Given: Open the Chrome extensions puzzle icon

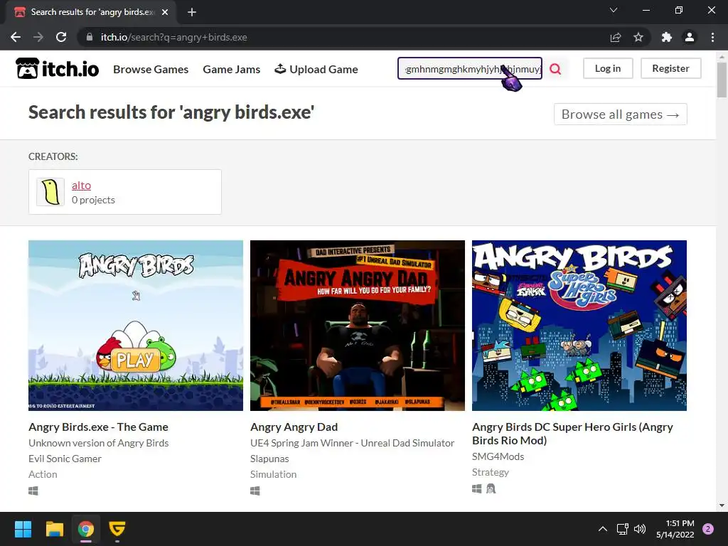Looking at the screenshot, I should pos(667,37).
